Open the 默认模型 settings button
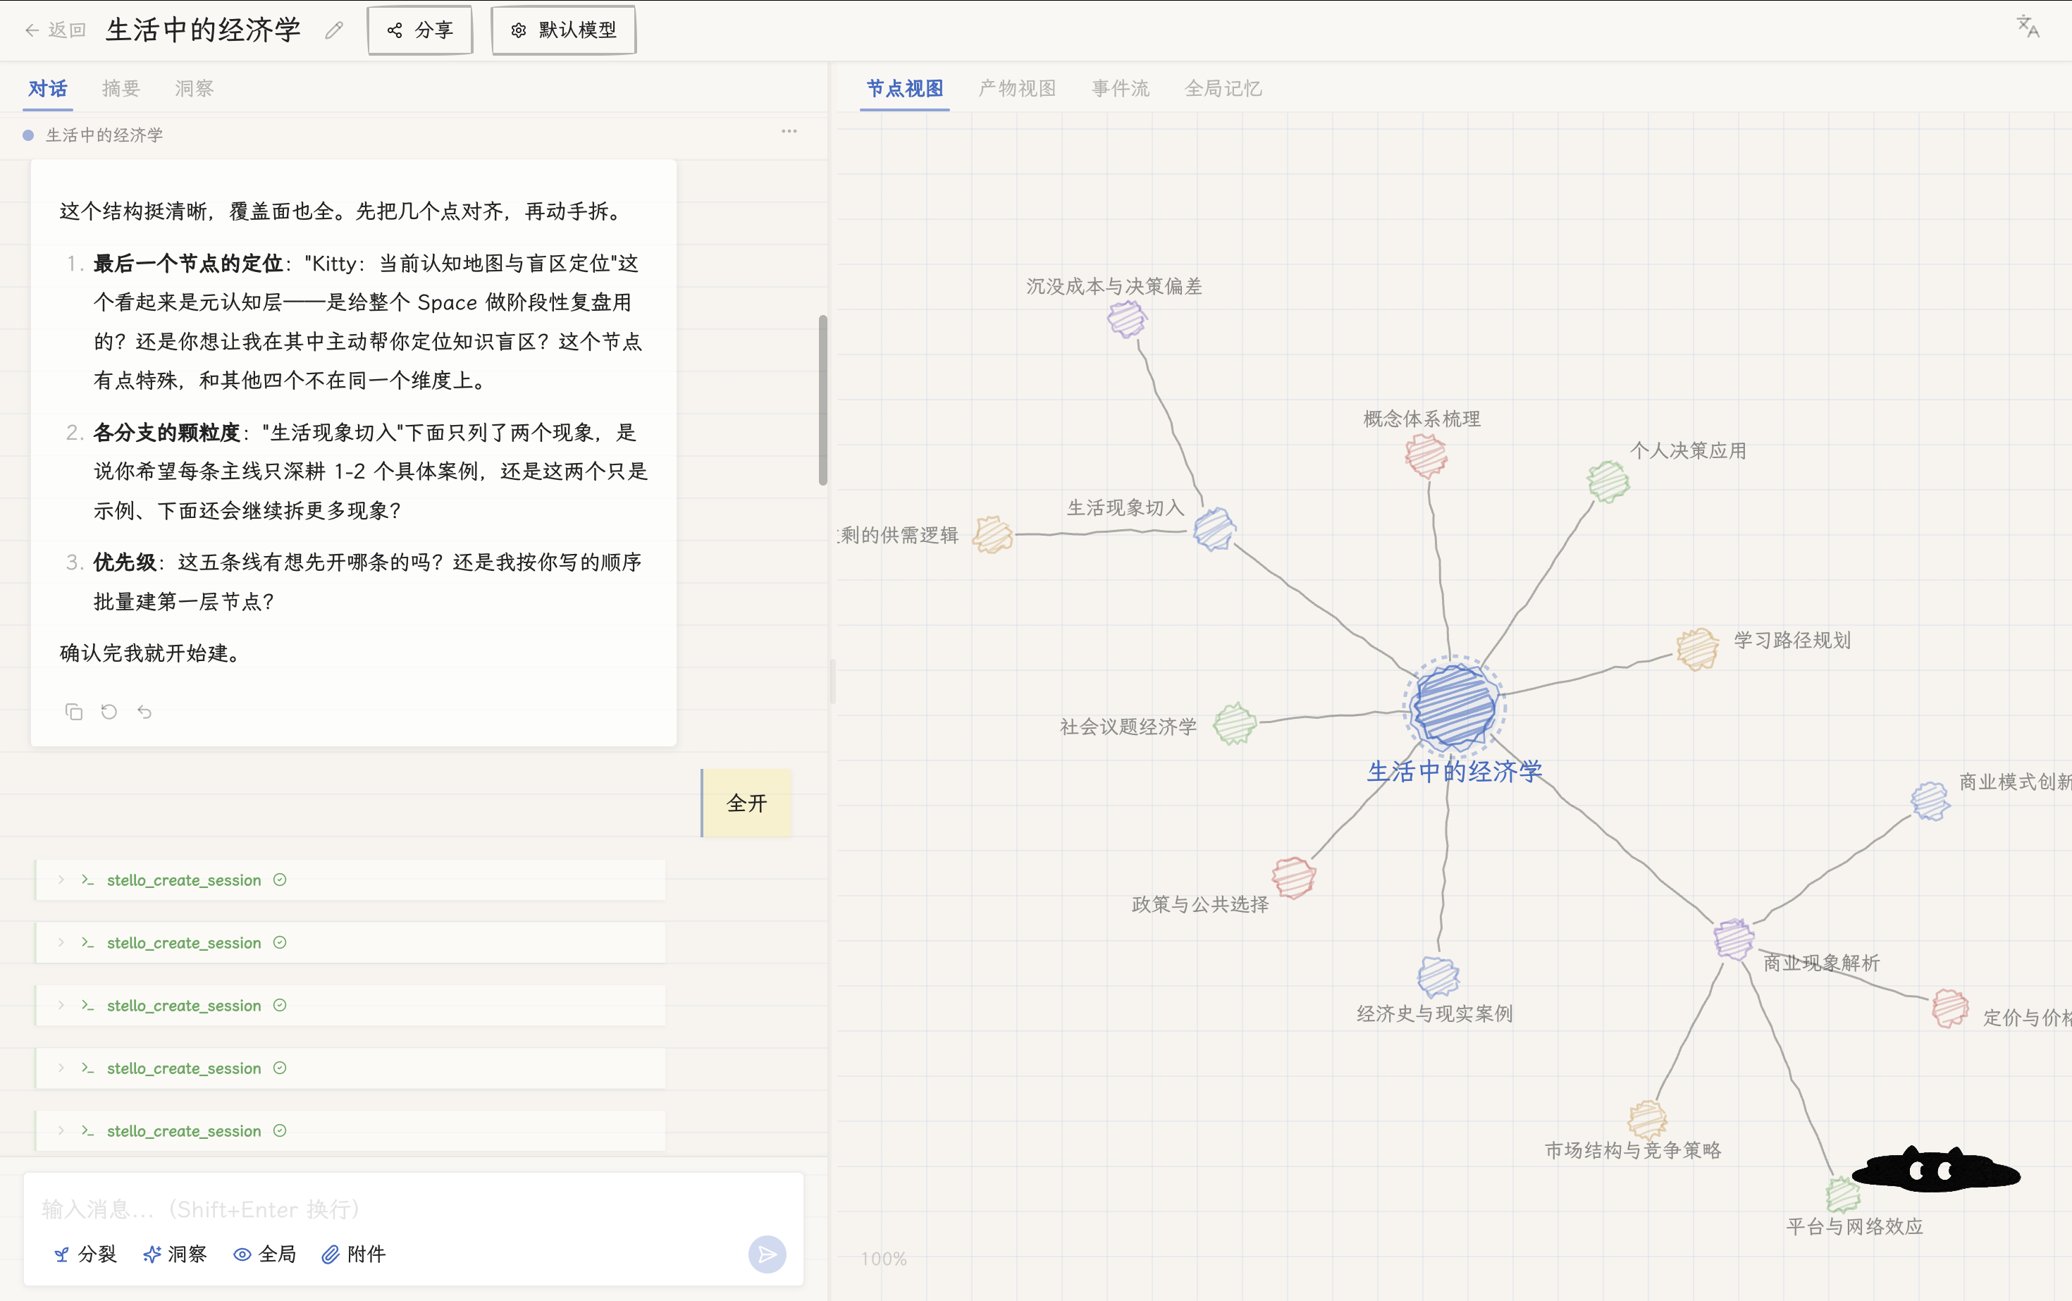The height and width of the screenshot is (1301, 2072). pos(564,30)
